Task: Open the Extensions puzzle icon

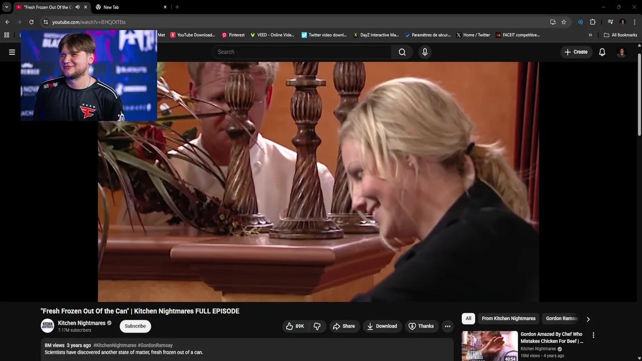Action: click(592, 22)
